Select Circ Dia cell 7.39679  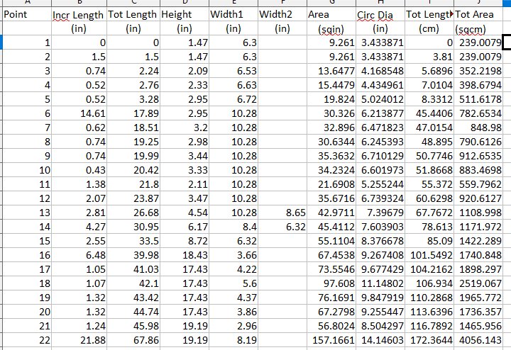380,213
